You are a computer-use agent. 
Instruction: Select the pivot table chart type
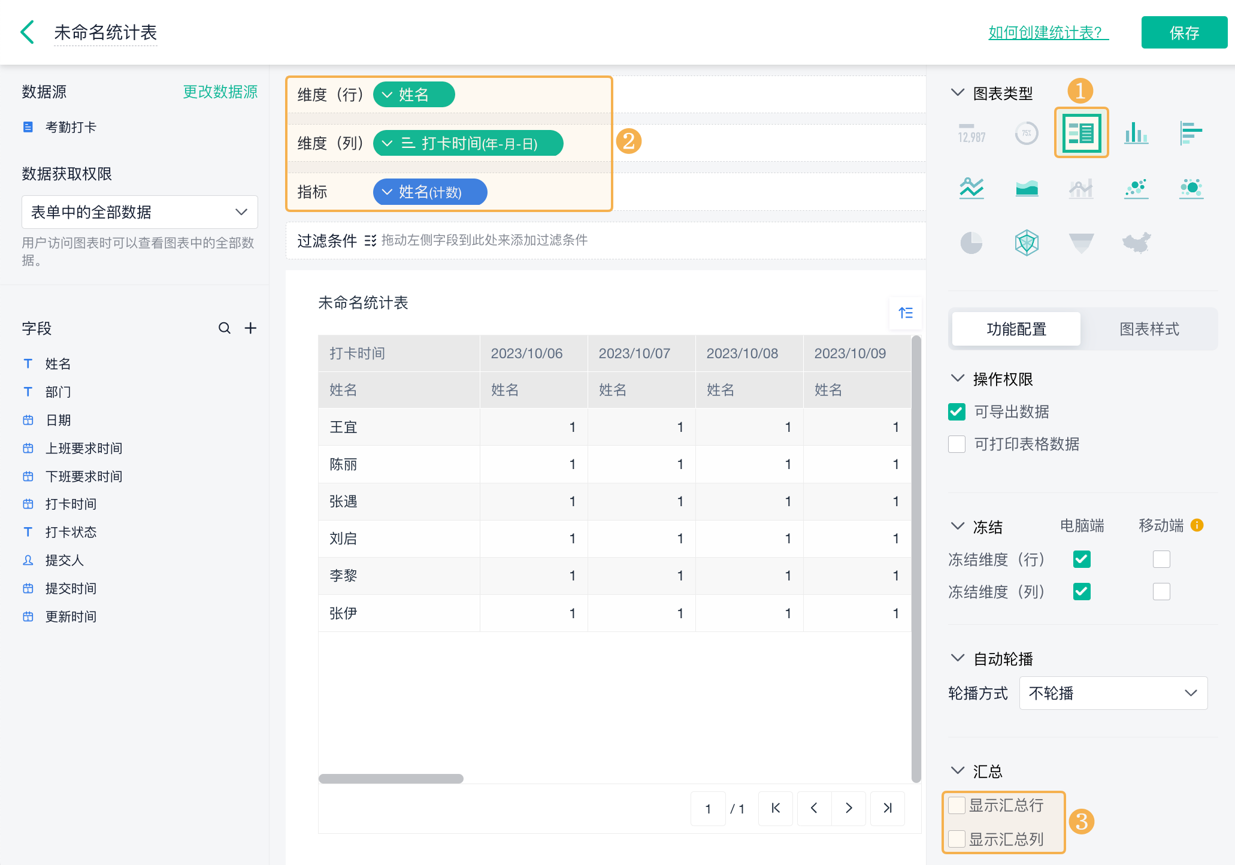1081,133
